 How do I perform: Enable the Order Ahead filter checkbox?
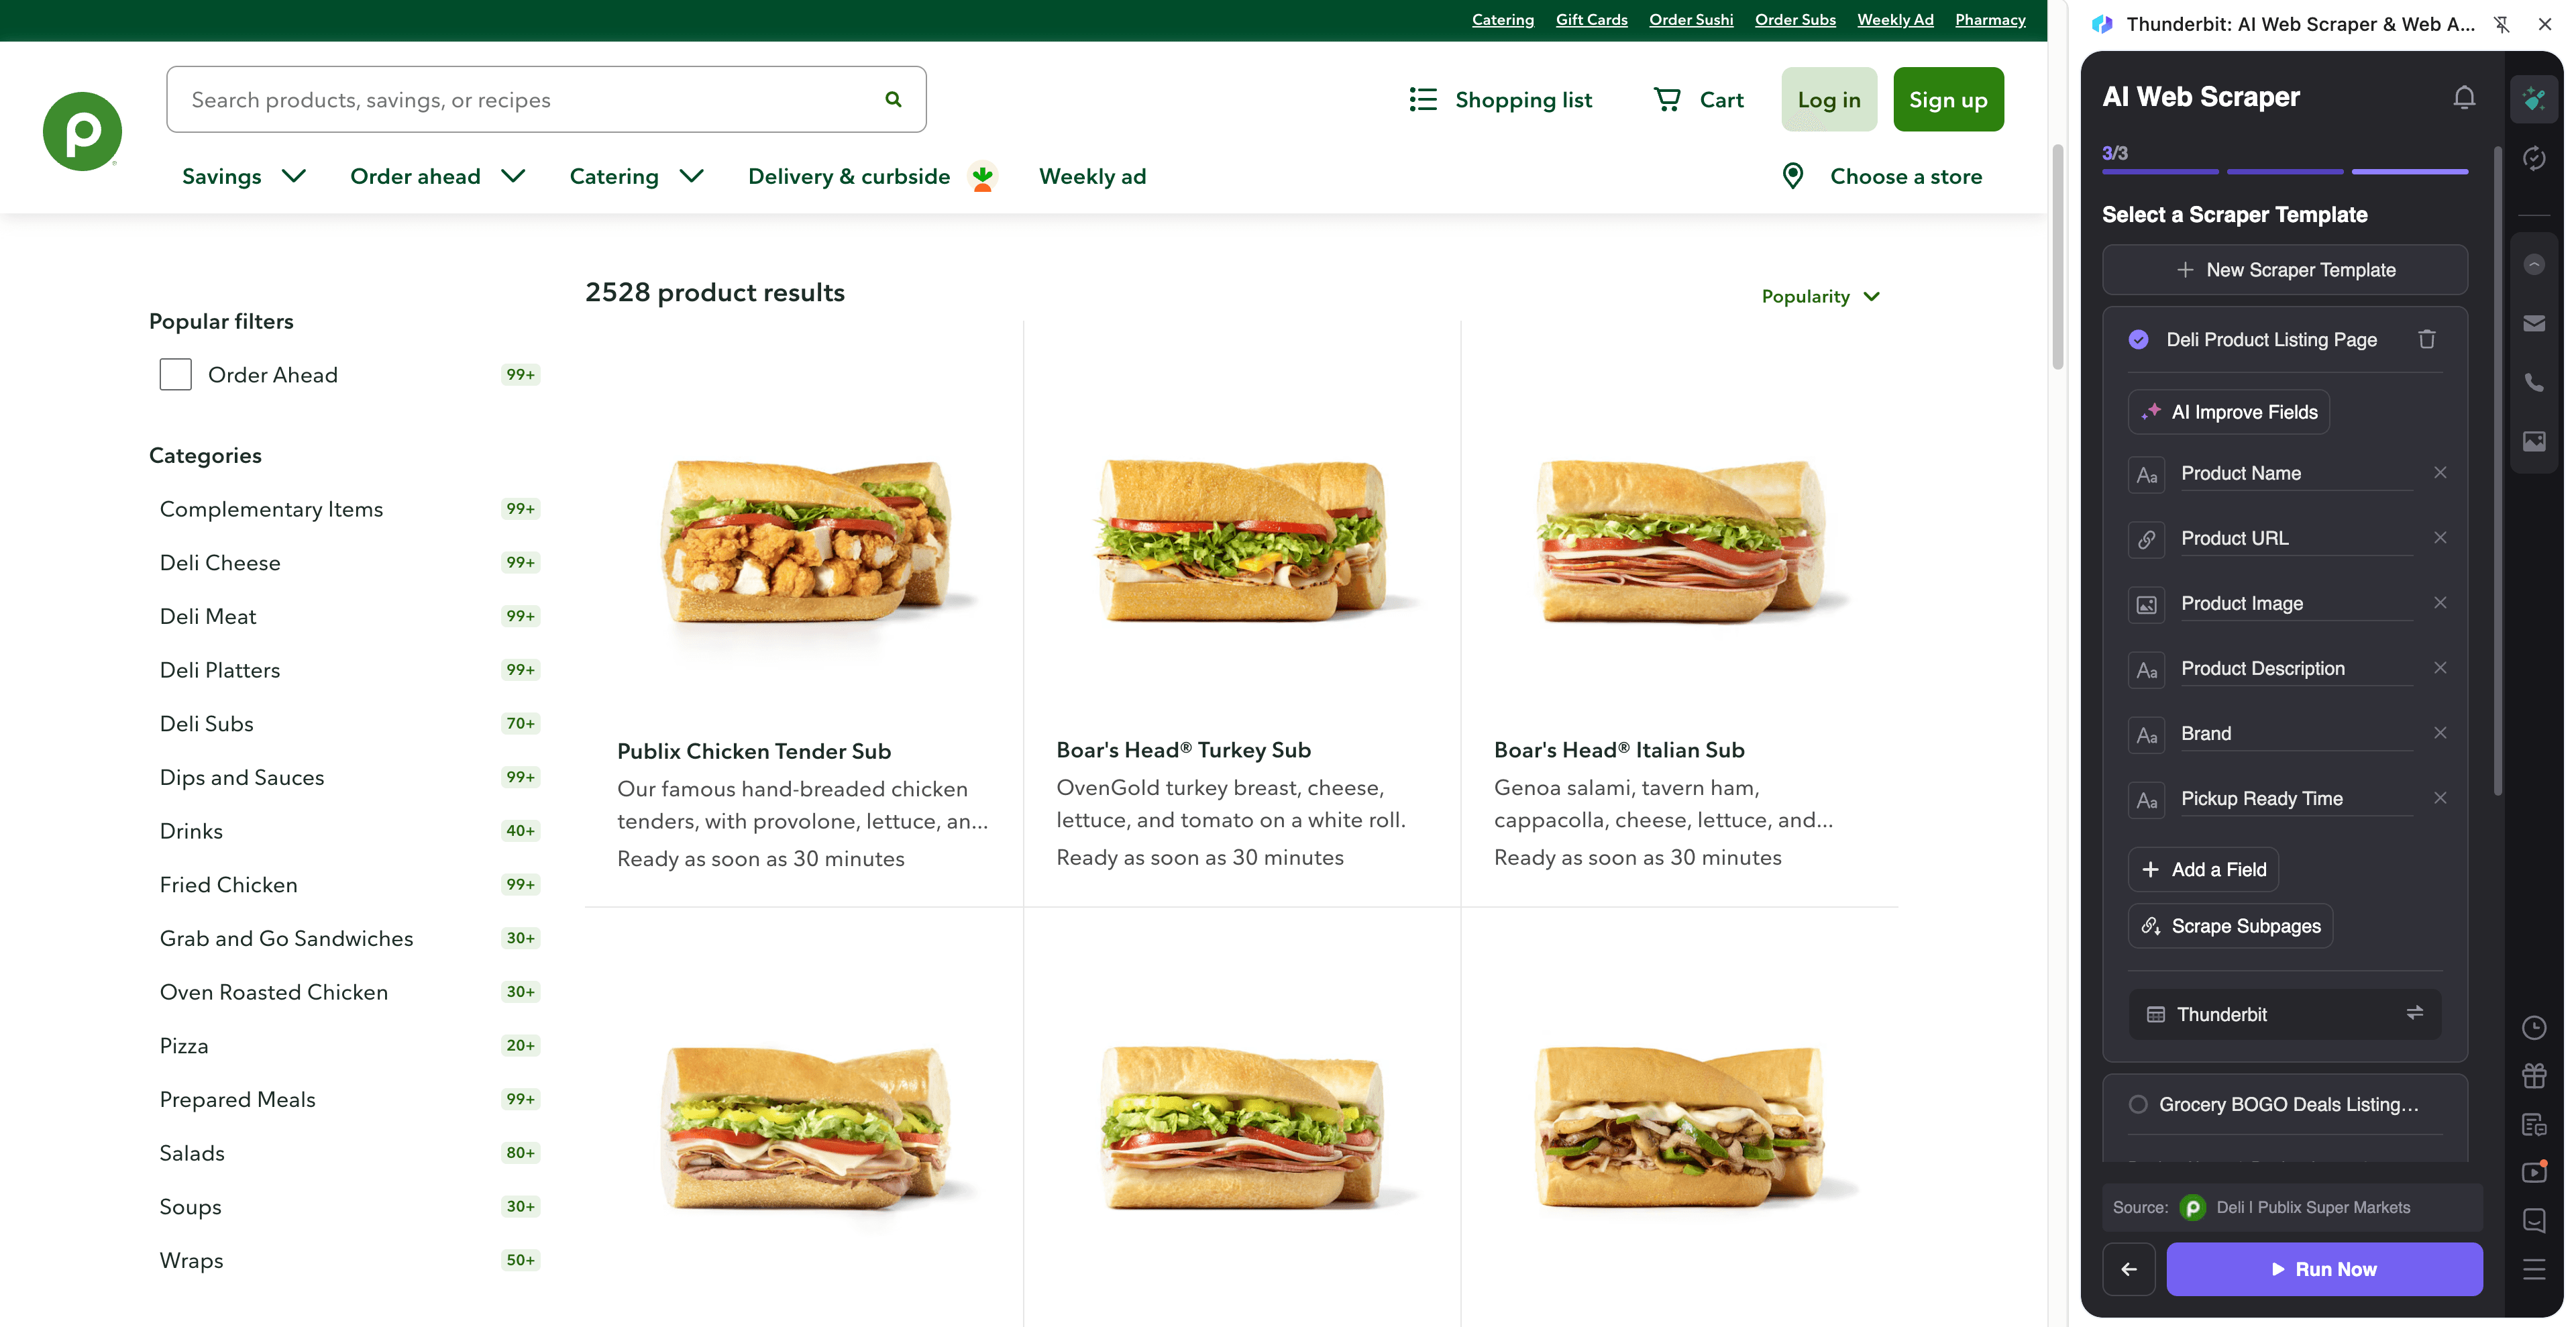175,373
